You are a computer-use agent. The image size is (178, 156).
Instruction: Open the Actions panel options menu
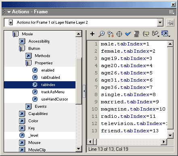coord(172,12)
